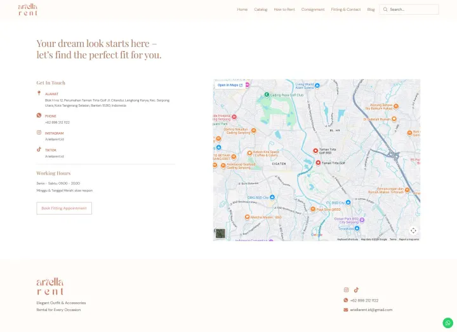This screenshot has height=332, width=457.
Task: Click Taman Tirta Golf BSD red marker
Action: (x=315, y=150)
